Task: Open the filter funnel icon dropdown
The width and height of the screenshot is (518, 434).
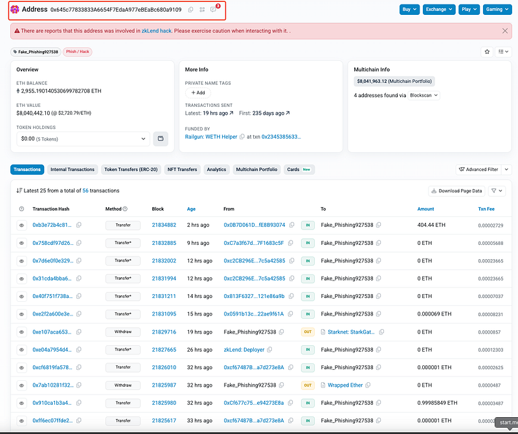Action: pos(497,191)
